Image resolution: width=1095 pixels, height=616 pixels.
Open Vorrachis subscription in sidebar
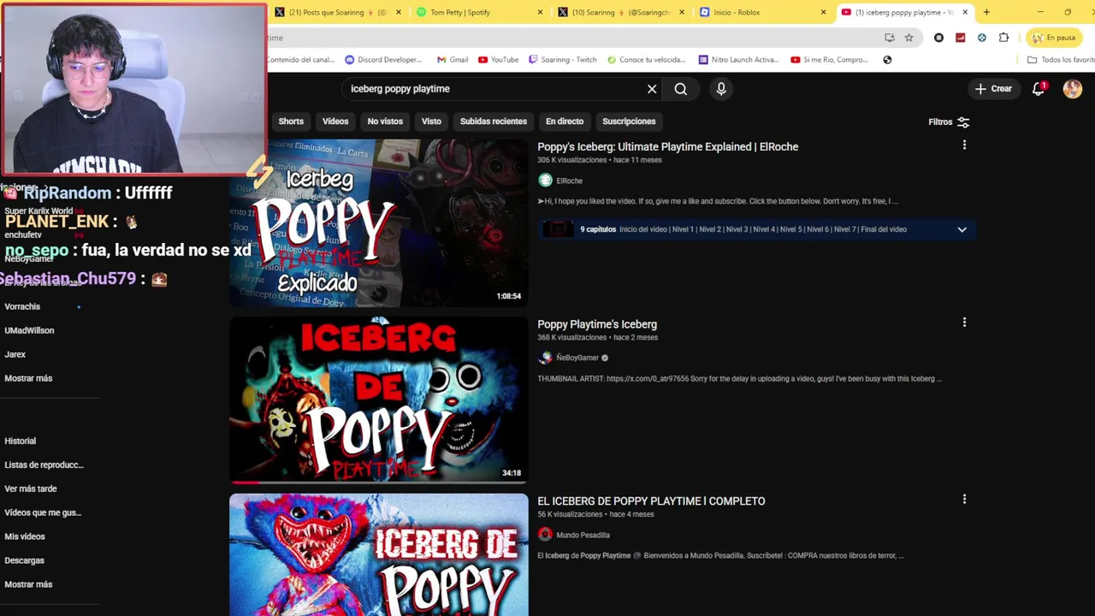point(22,306)
